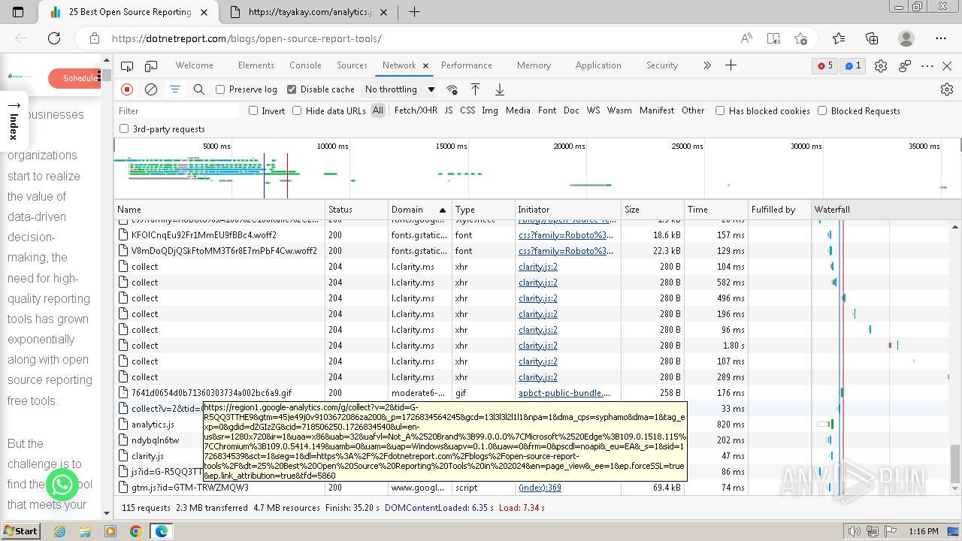Click the DevTools feedback people icon
This screenshot has height=541, width=962.
(x=904, y=66)
